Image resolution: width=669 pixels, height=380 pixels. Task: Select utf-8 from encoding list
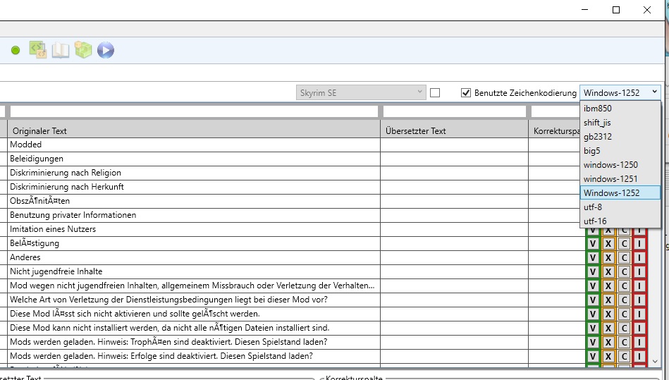[593, 207]
